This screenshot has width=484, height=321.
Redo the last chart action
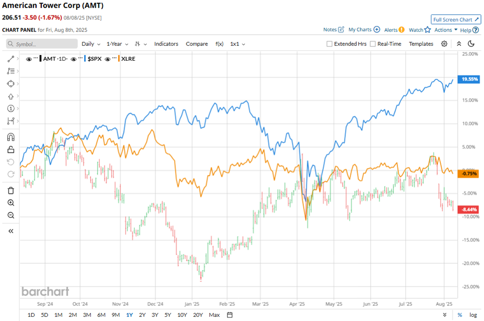[x=11, y=174]
